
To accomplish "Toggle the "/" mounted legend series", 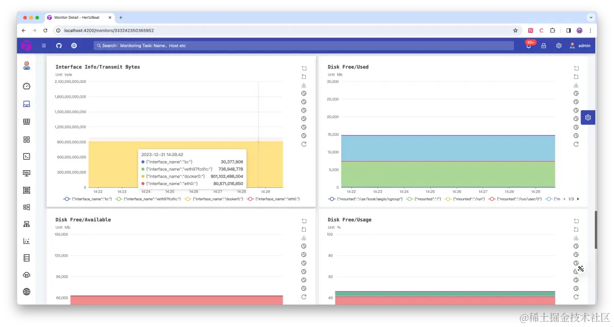I will pyautogui.click(x=424, y=199).
